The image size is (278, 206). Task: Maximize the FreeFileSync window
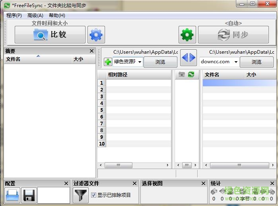point(253,4)
